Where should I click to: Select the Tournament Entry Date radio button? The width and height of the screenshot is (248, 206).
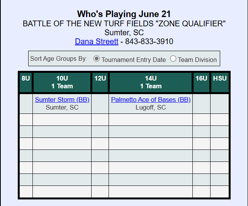point(97,59)
